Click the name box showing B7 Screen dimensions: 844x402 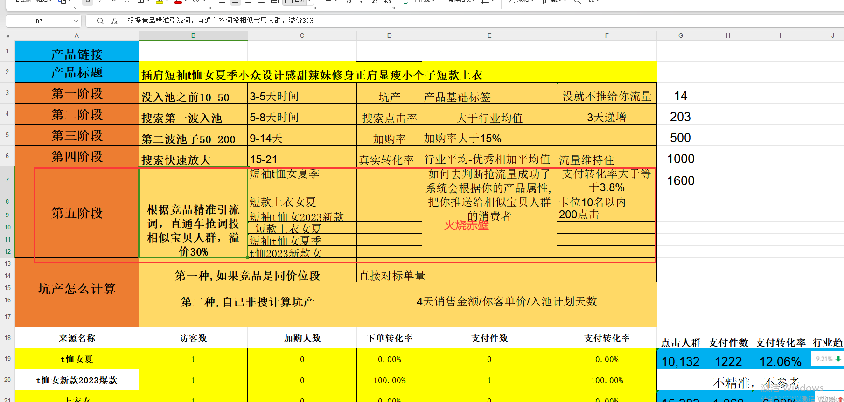[x=39, y=21]
